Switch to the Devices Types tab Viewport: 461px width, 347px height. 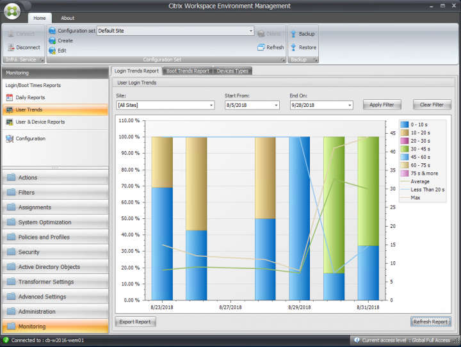pos(232,71)
